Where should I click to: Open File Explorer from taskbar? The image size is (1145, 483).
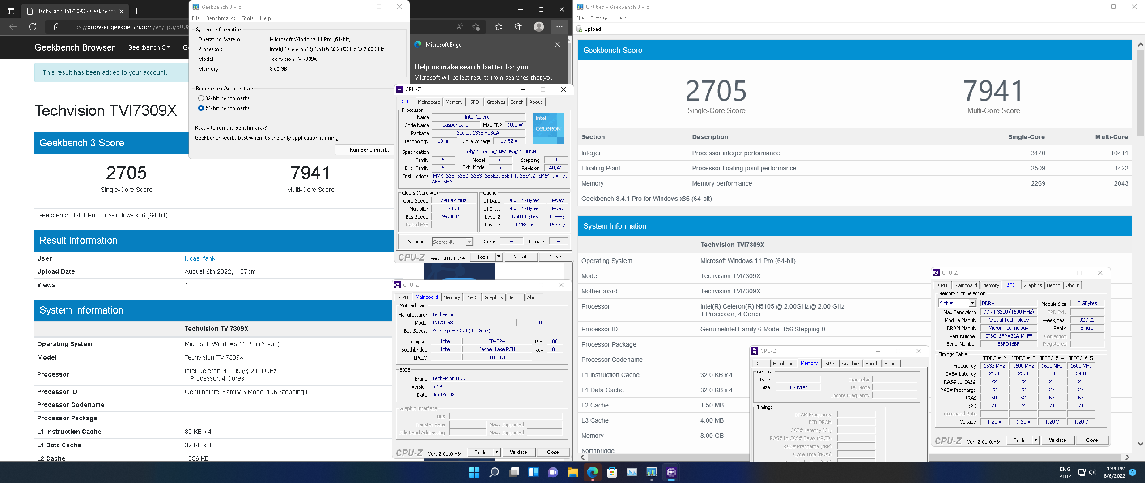[x=572, y=472]
